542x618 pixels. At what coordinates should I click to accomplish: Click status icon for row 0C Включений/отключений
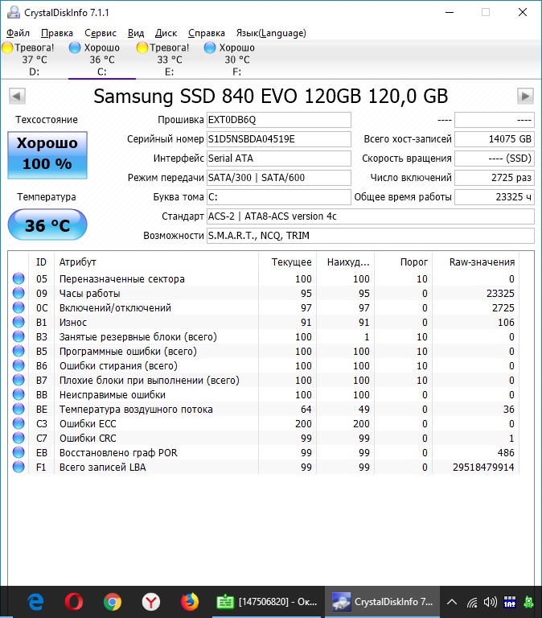tap(18, 308)
